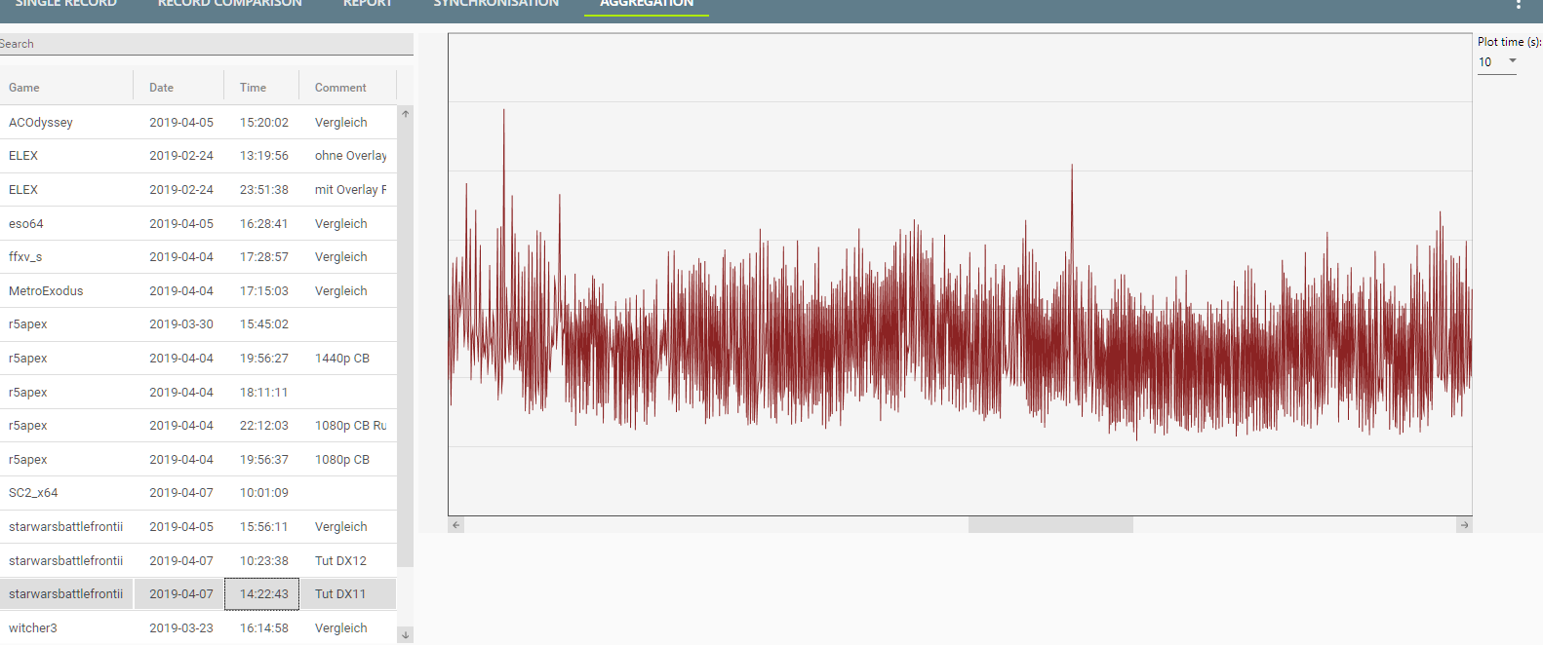Screen dimensions: 1543x645
Task: Select the SC2_x64 record
Action: (x=198, y=493)
